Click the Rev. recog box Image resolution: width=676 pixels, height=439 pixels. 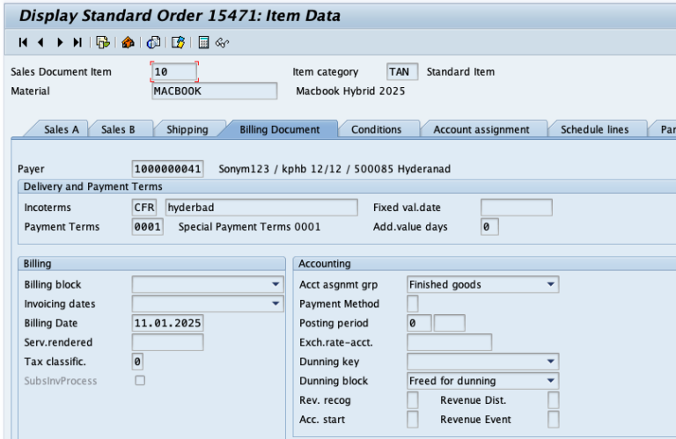click(x=412, y=400)
